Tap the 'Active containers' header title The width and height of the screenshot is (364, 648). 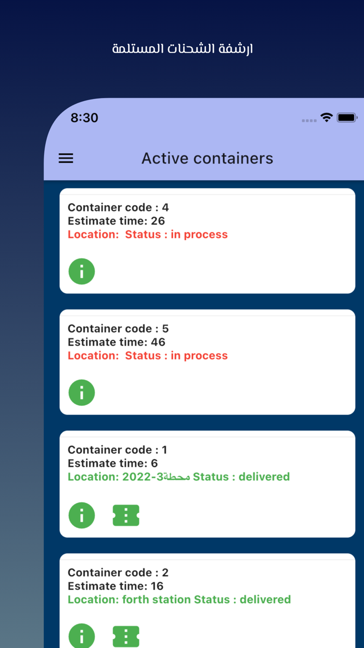(x=207, y=158)
